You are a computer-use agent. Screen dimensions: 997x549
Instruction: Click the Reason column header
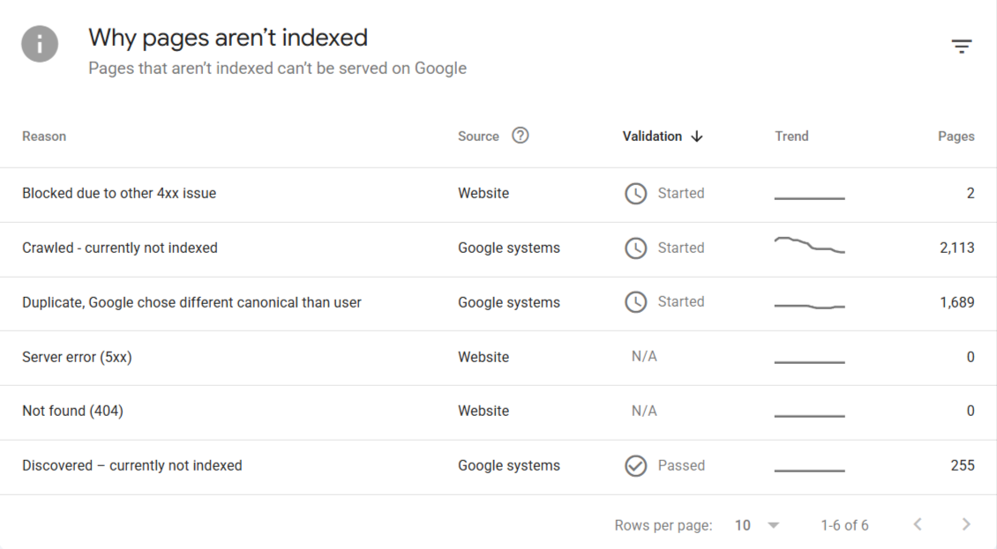pyautogui.click(x=44, y=136)
